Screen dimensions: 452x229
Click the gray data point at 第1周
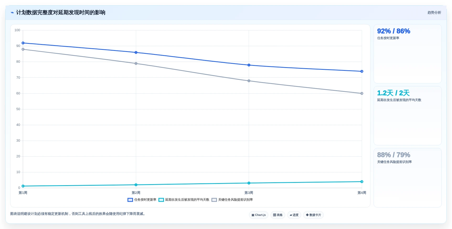click(23, 49)
